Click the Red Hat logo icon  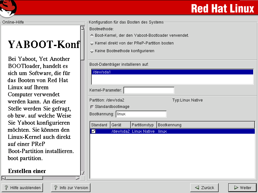9,8
